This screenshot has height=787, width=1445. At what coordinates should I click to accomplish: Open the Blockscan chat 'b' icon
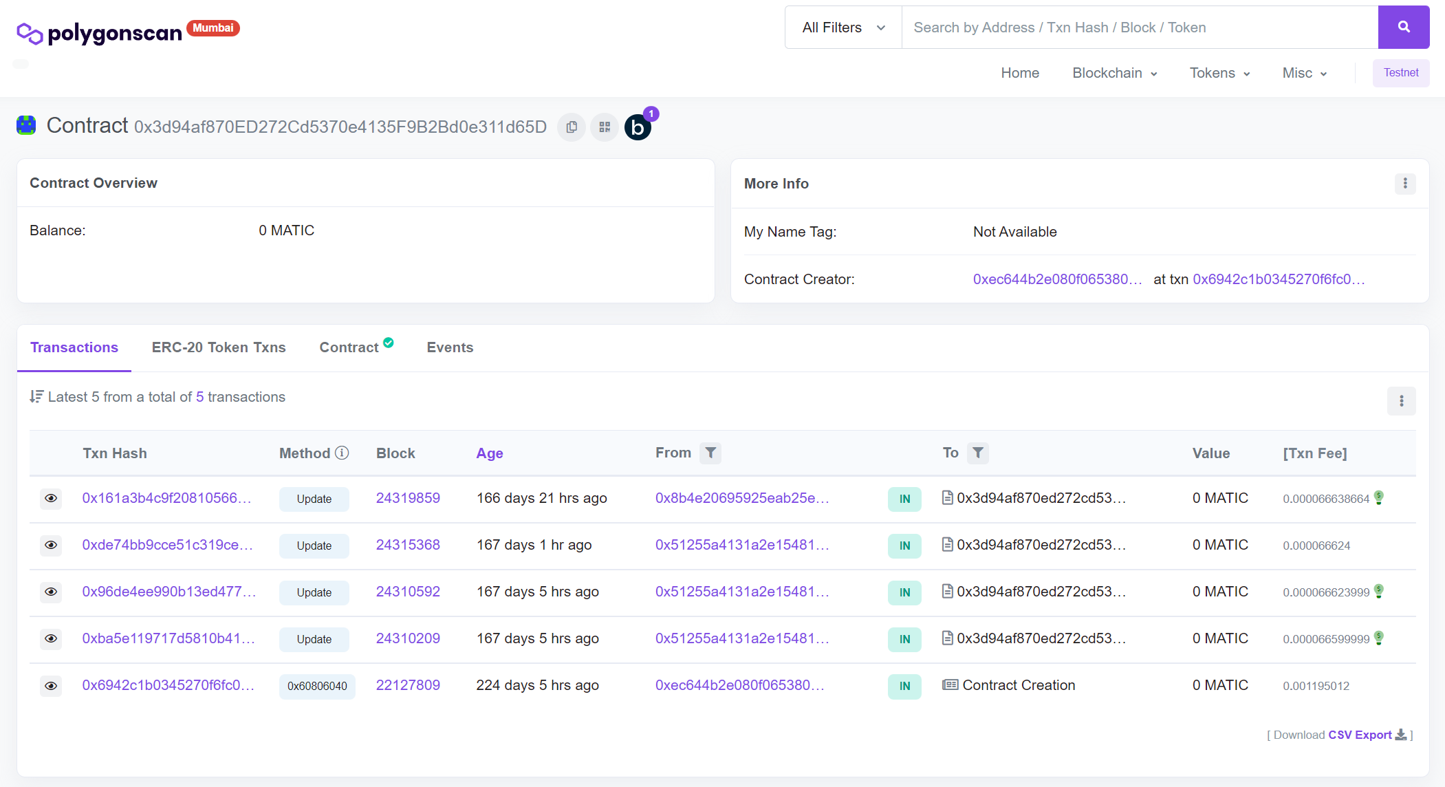[638, 127]
